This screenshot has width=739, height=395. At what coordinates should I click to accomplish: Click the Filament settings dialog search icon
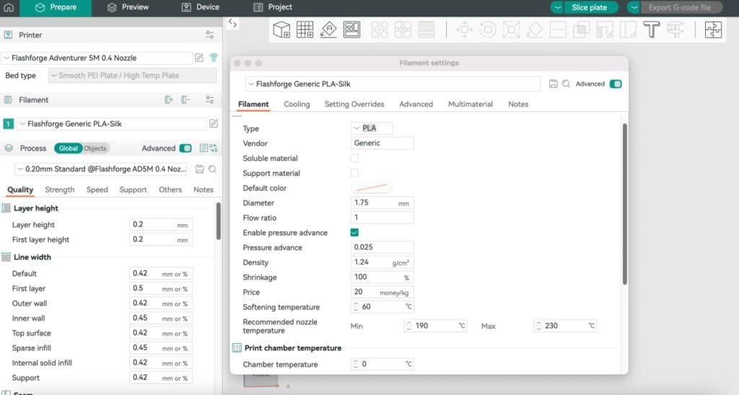pos(566,84)
